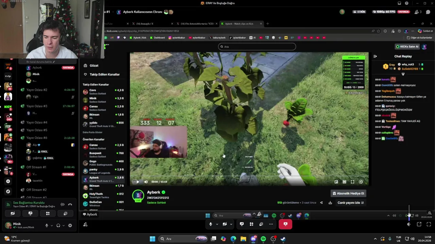Adjust the stream volume speaker icon
Screen dimensions: 435x244
pos(409,224)
